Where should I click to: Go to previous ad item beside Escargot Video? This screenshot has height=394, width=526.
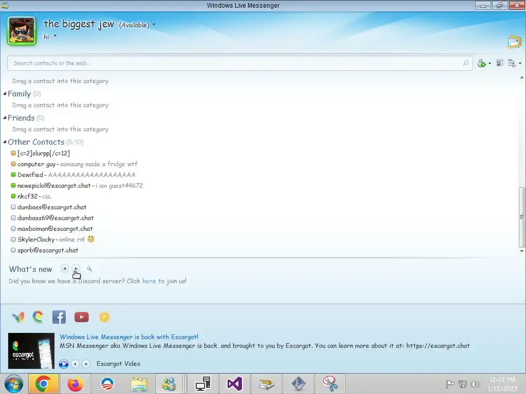[76, 364]
